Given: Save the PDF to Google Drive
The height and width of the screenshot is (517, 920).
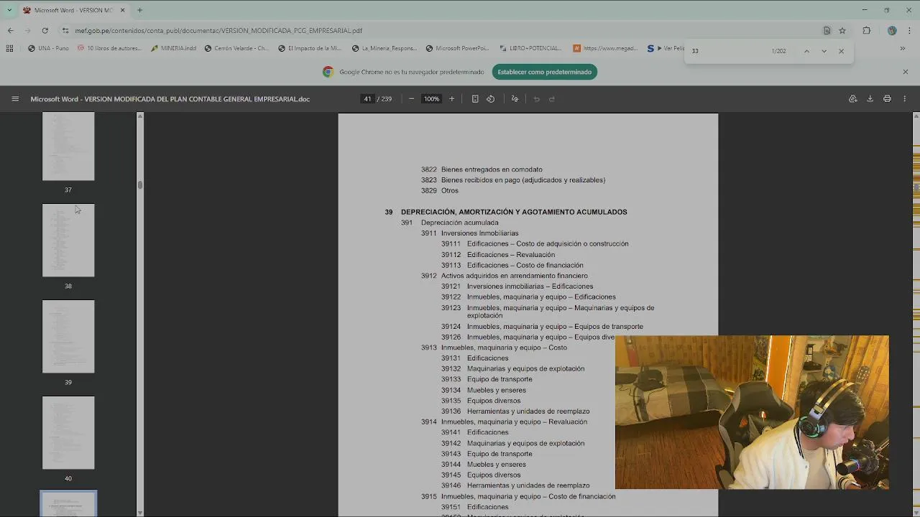Looking at the screenshot, I should coord(852,99).
